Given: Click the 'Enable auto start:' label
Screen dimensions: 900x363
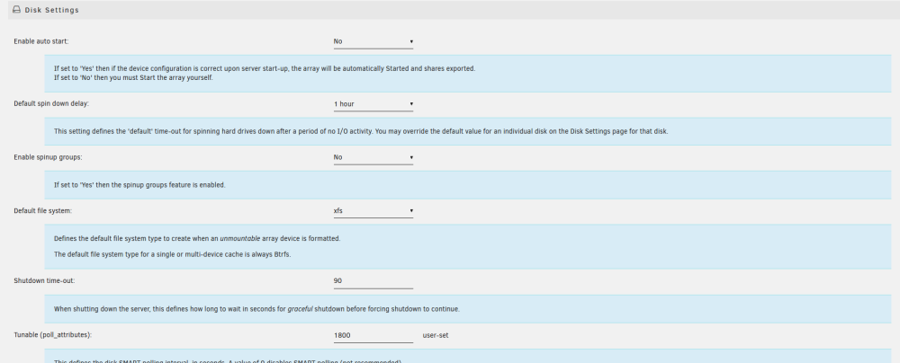Looking at the screenshot, I should (41, 41).
